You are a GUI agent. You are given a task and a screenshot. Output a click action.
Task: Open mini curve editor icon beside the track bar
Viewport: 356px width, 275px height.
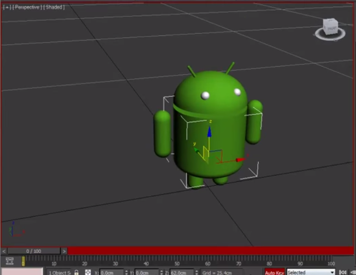tap(10, 261)
